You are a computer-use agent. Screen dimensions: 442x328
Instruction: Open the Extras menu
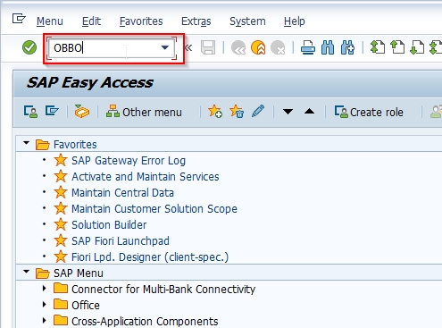(196, 21)
